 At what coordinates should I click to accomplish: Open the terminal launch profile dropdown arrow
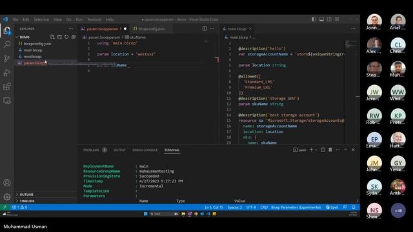click(x=316, y=150)
